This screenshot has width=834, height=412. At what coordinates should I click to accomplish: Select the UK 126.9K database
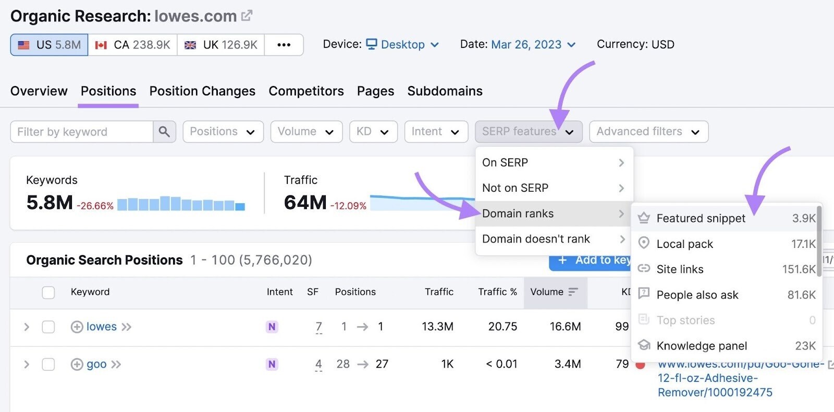point(221,45)
